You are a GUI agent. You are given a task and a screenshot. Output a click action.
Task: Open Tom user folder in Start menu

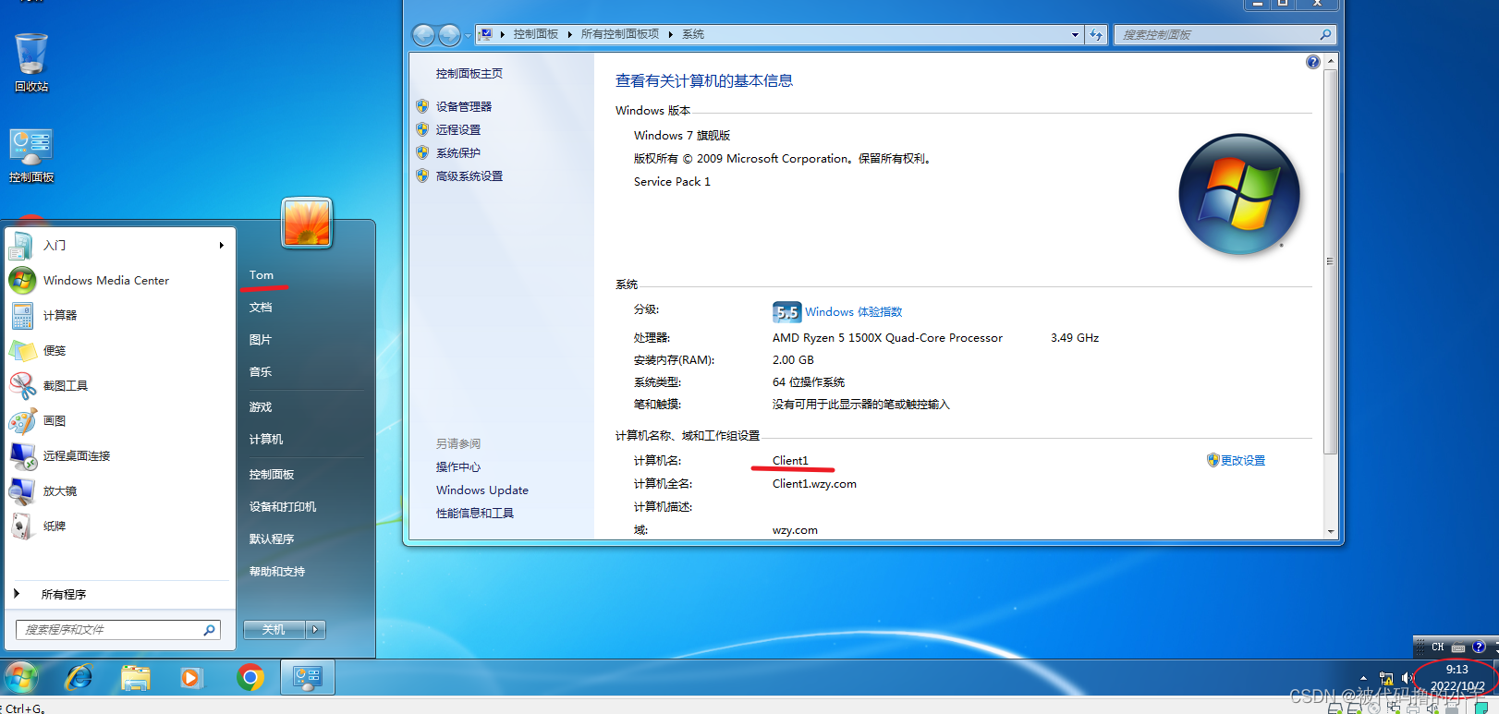pyautogui.click(x=262, y=275)
